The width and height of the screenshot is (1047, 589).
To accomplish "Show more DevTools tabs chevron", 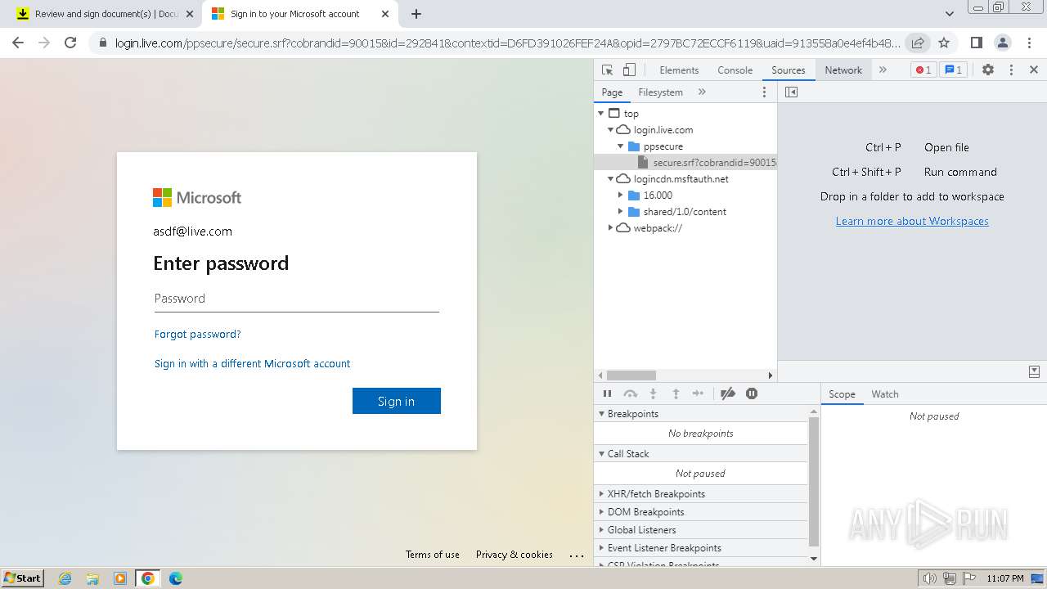I will (883, 70).
